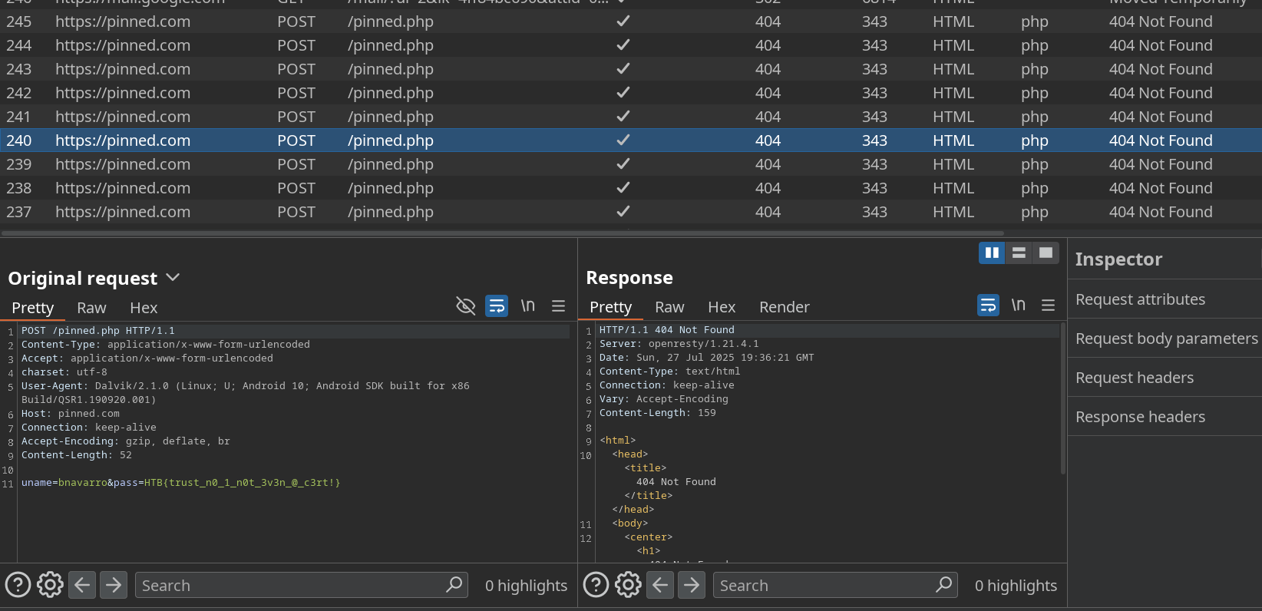Select history row 241
This screenshot has height=611, width=1262.
click(x=631, y=117)
